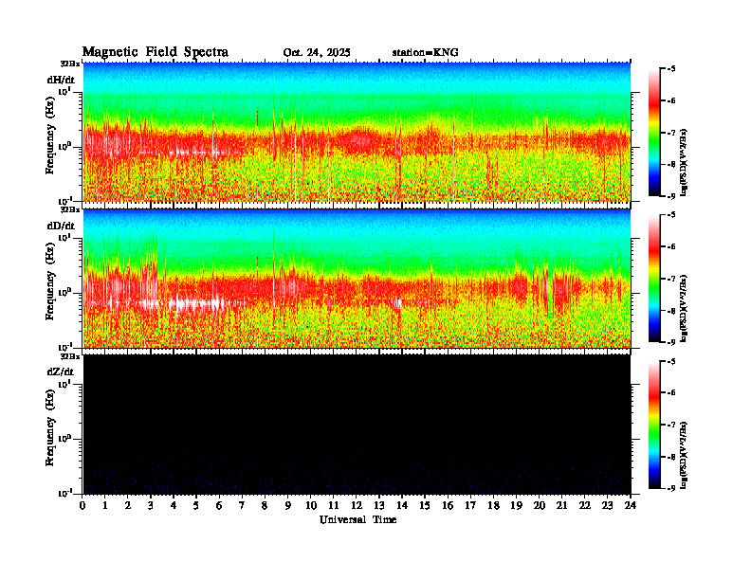Image resolution: width=751 pixels, height=580 pixels.
Task: Click hour tick label "13" on time axis
Action: 379,505
